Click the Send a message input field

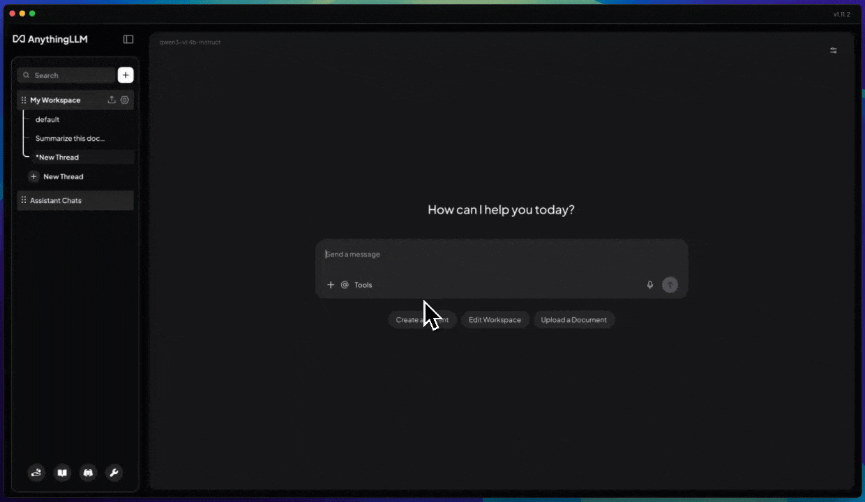[488, 255]
